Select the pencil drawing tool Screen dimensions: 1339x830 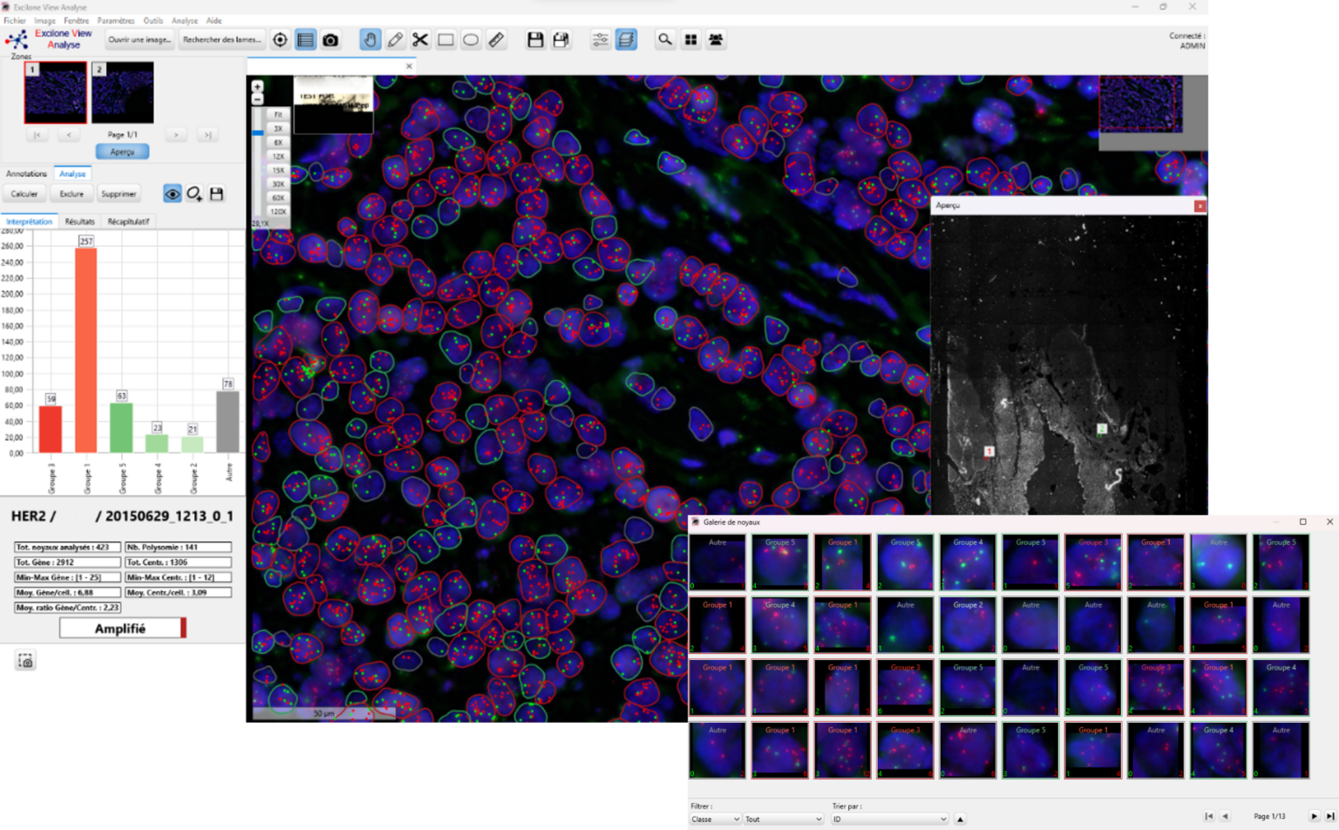[395, 40]
